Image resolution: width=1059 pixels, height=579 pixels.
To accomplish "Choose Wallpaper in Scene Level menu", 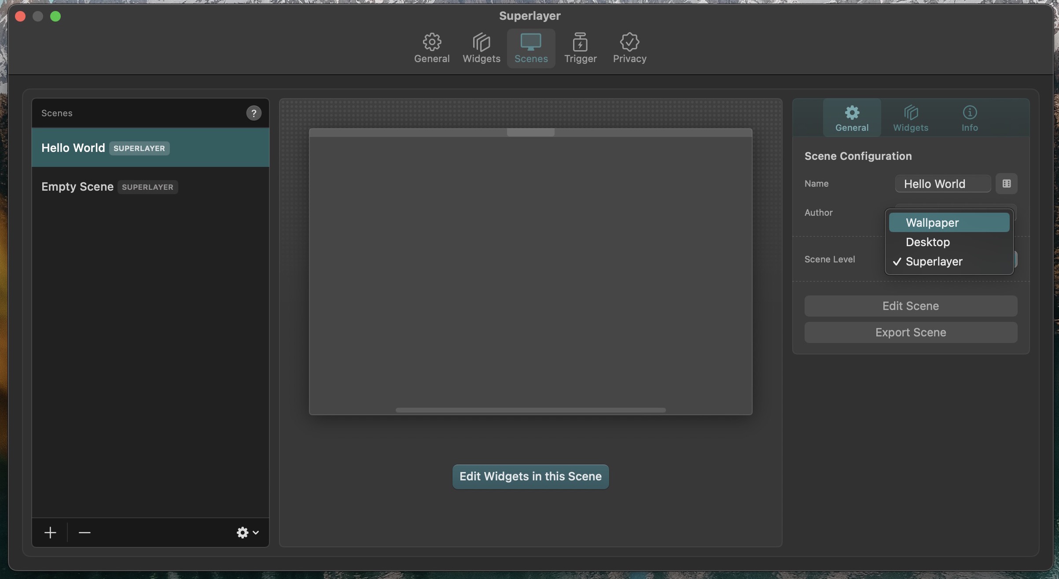I will tap(949, 223).
